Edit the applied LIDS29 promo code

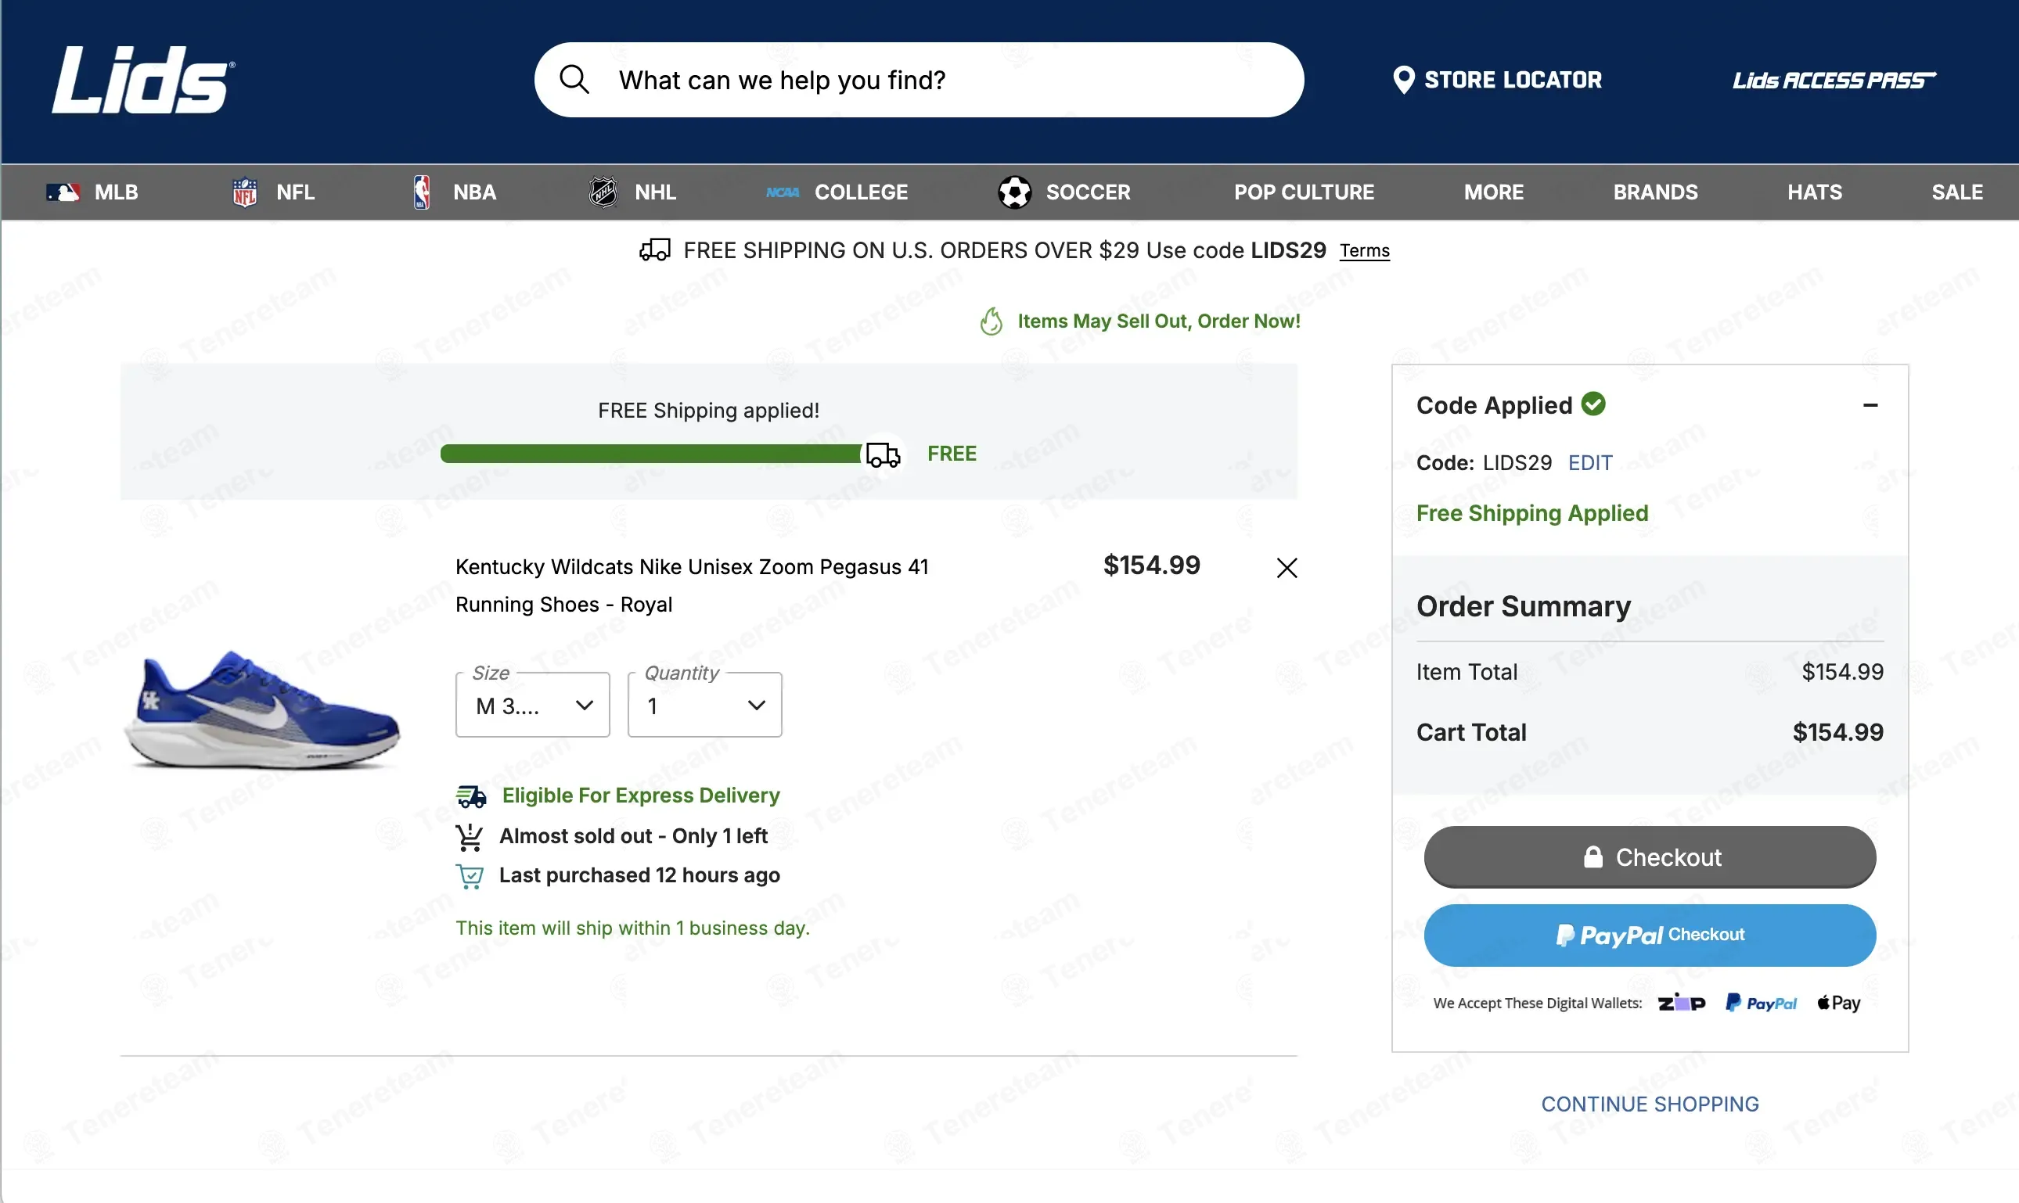click(1590, 463)
